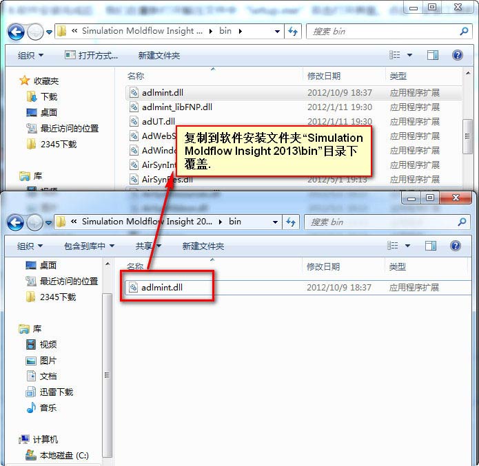Select 计算机 in lower navigation pane

click(x=38, y=439)
